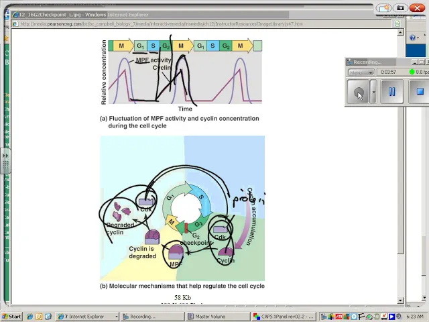Click the grey record button in Recording window
Screen dimensions: 429x322
[x=358, y=92]
